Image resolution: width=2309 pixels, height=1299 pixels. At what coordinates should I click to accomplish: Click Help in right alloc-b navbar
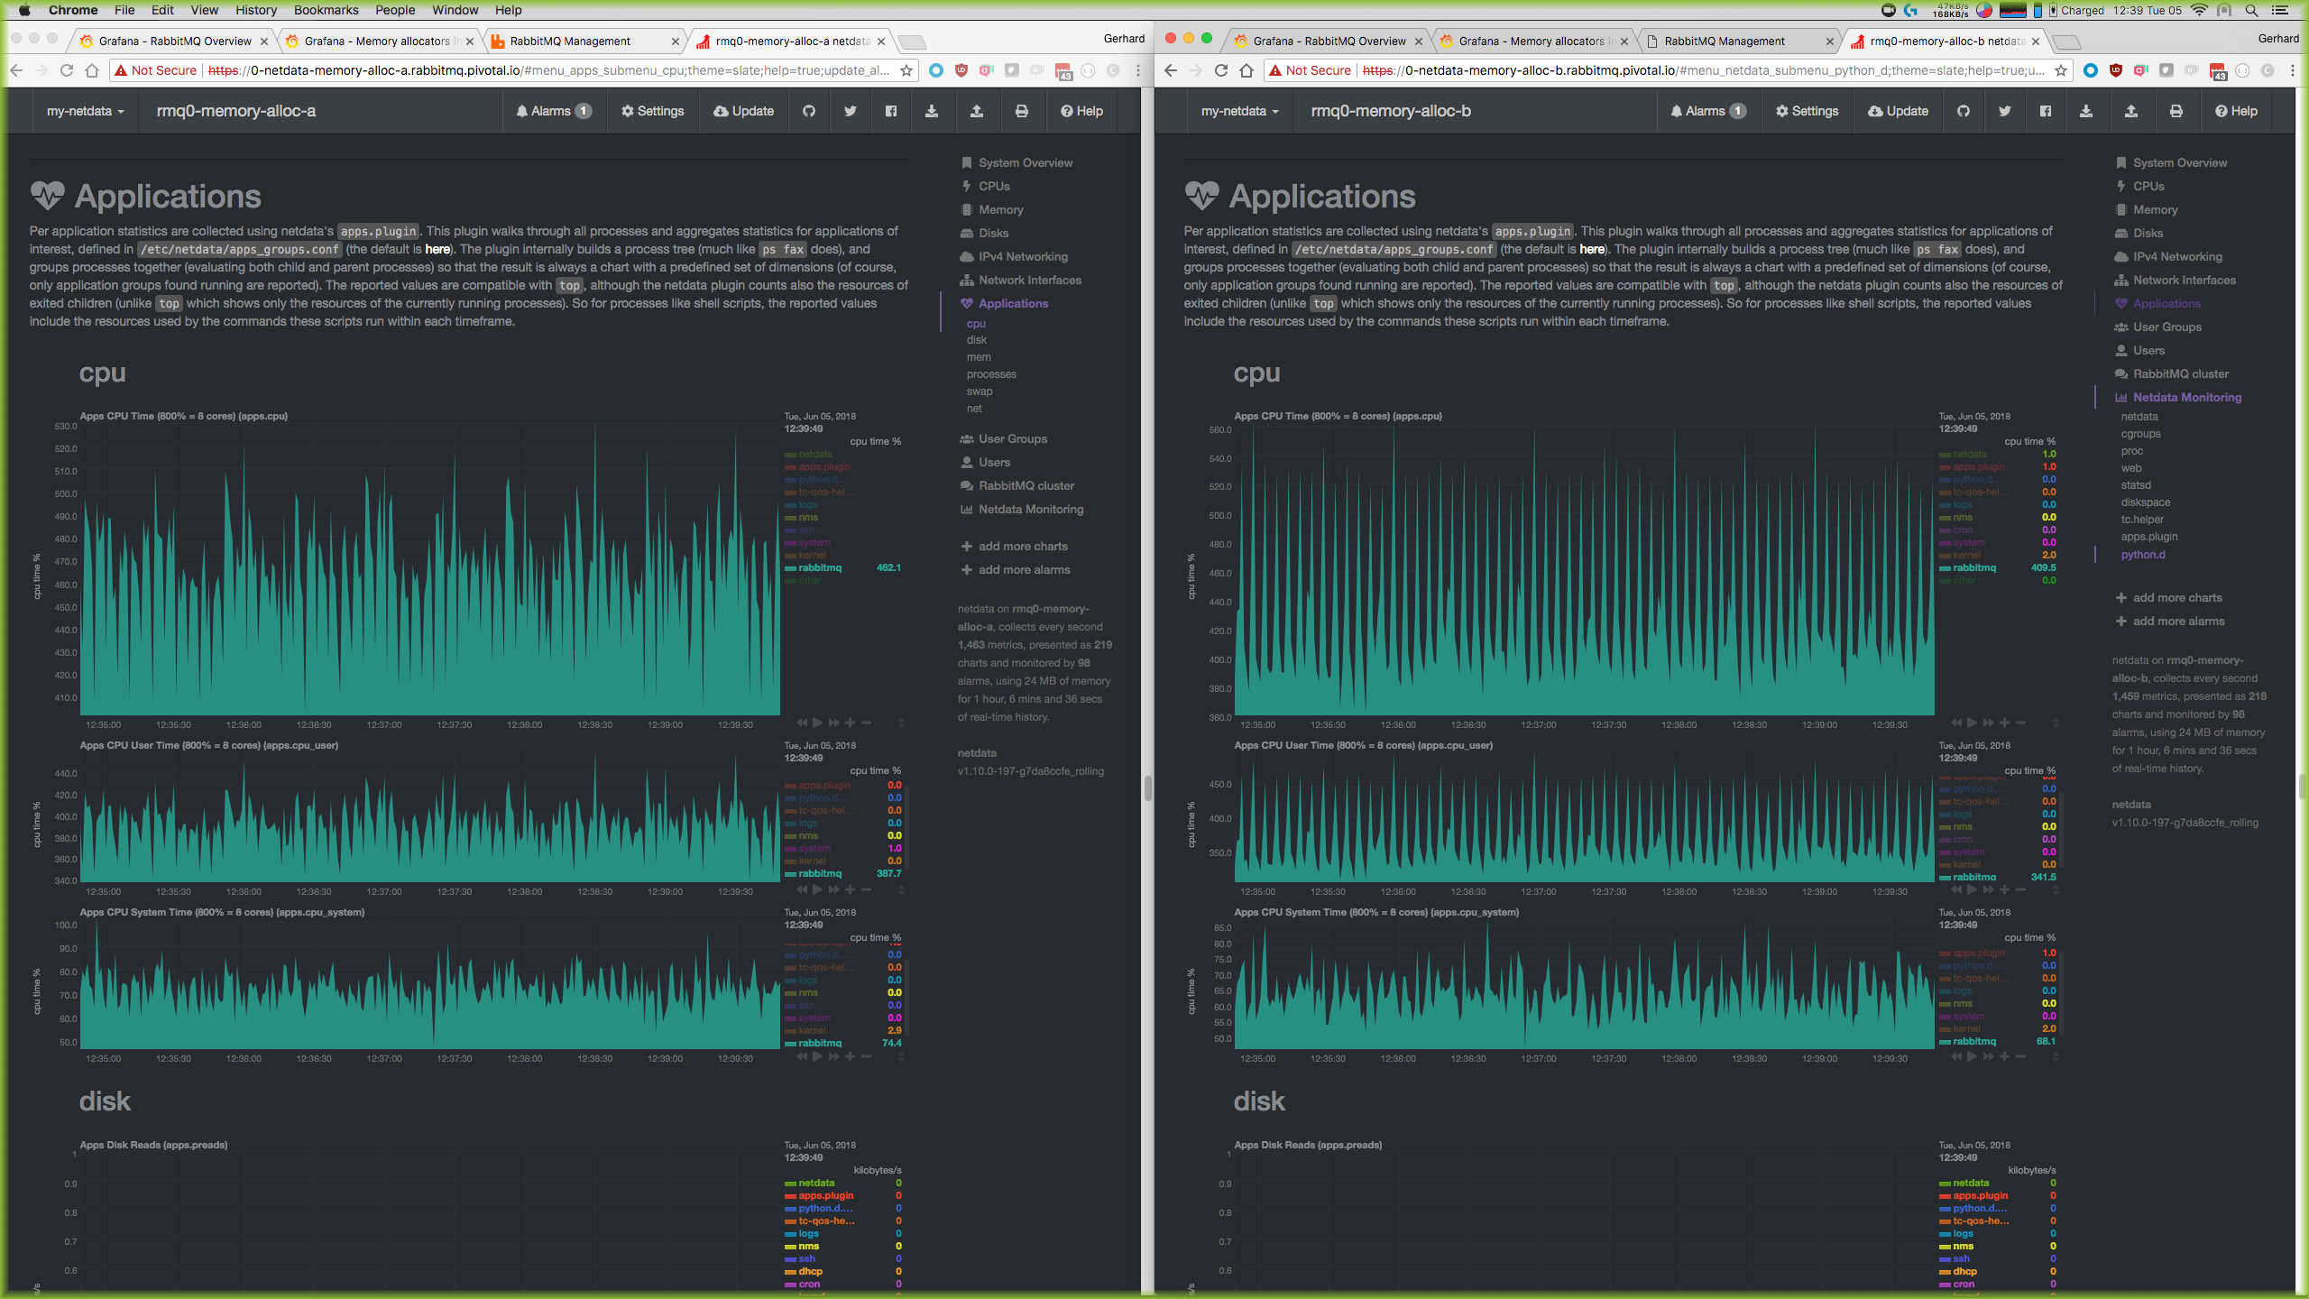coord(2237,111)
